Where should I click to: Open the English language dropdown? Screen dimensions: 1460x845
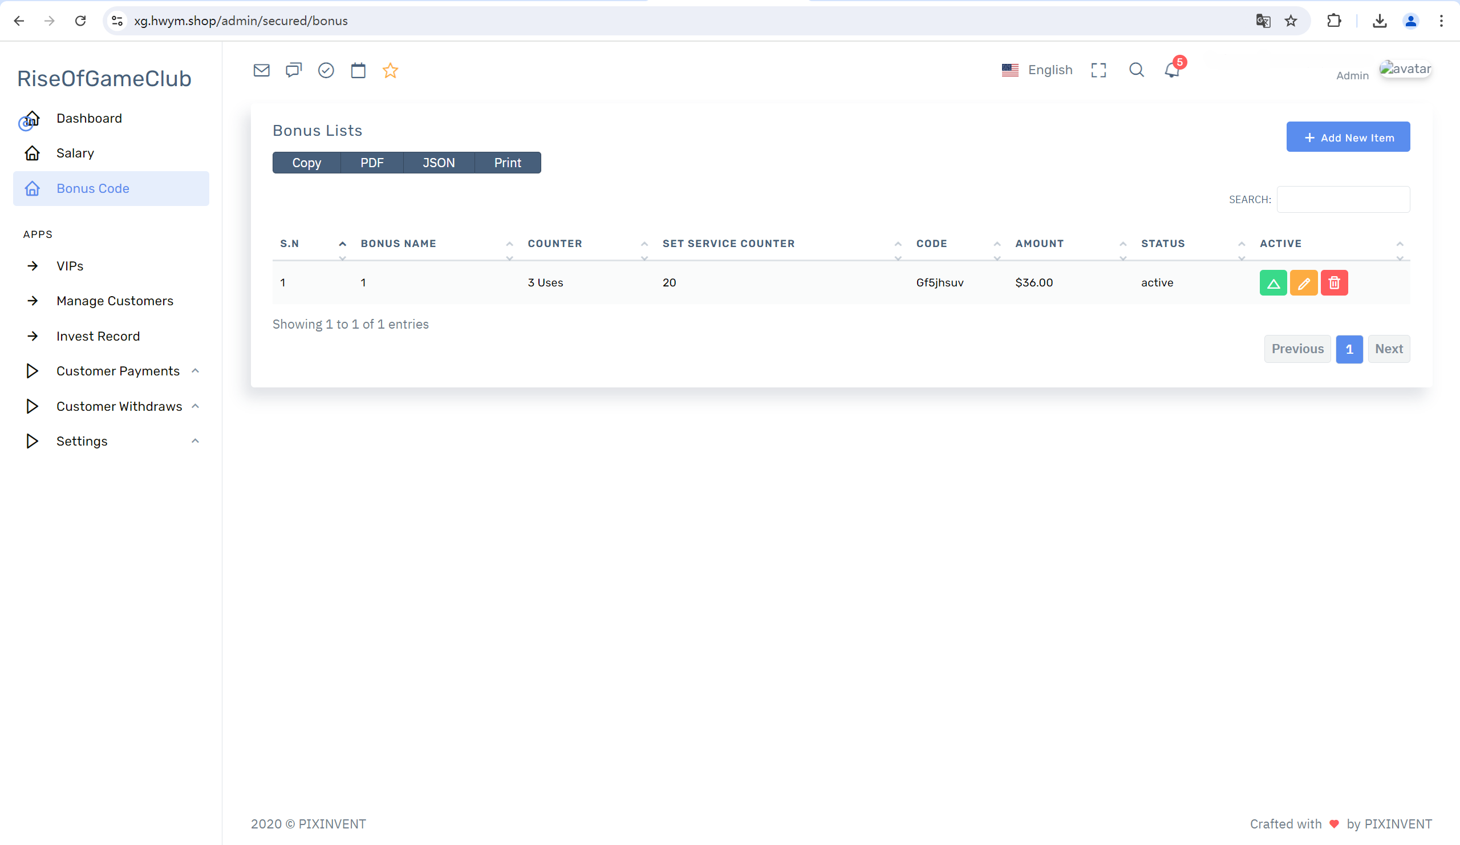(x=1037, y=70)
